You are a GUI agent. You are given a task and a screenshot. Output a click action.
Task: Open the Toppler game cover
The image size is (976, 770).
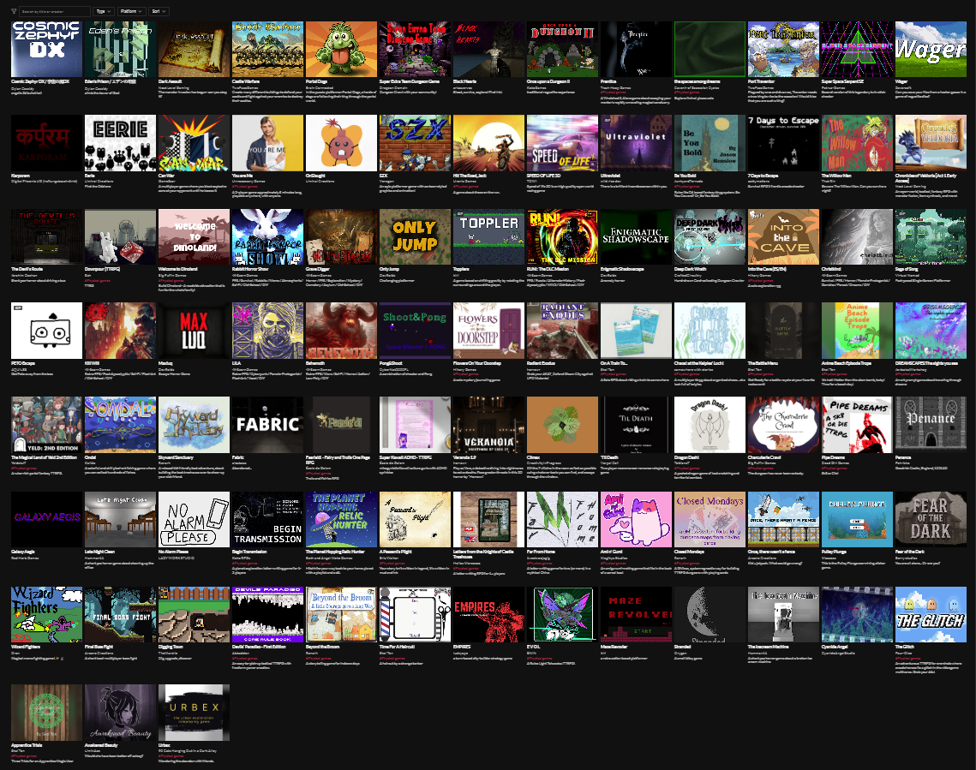pyautogui.click(x=488, y=237)
